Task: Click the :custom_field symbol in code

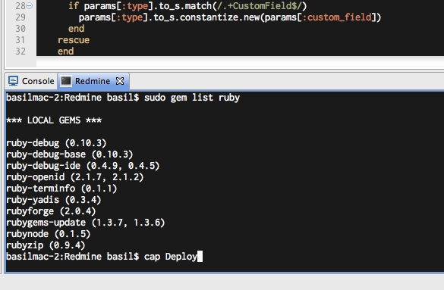Action: [337, 17]
